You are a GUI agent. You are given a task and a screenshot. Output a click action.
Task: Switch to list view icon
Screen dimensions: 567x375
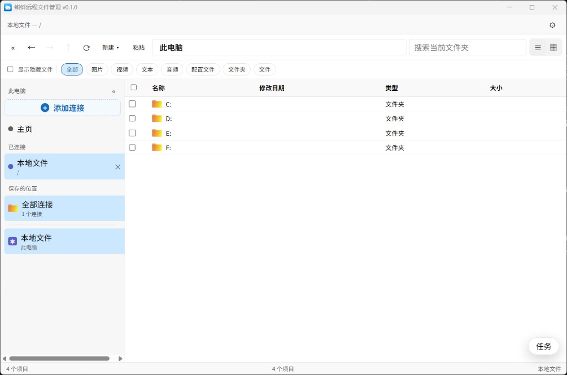[538, 48]
